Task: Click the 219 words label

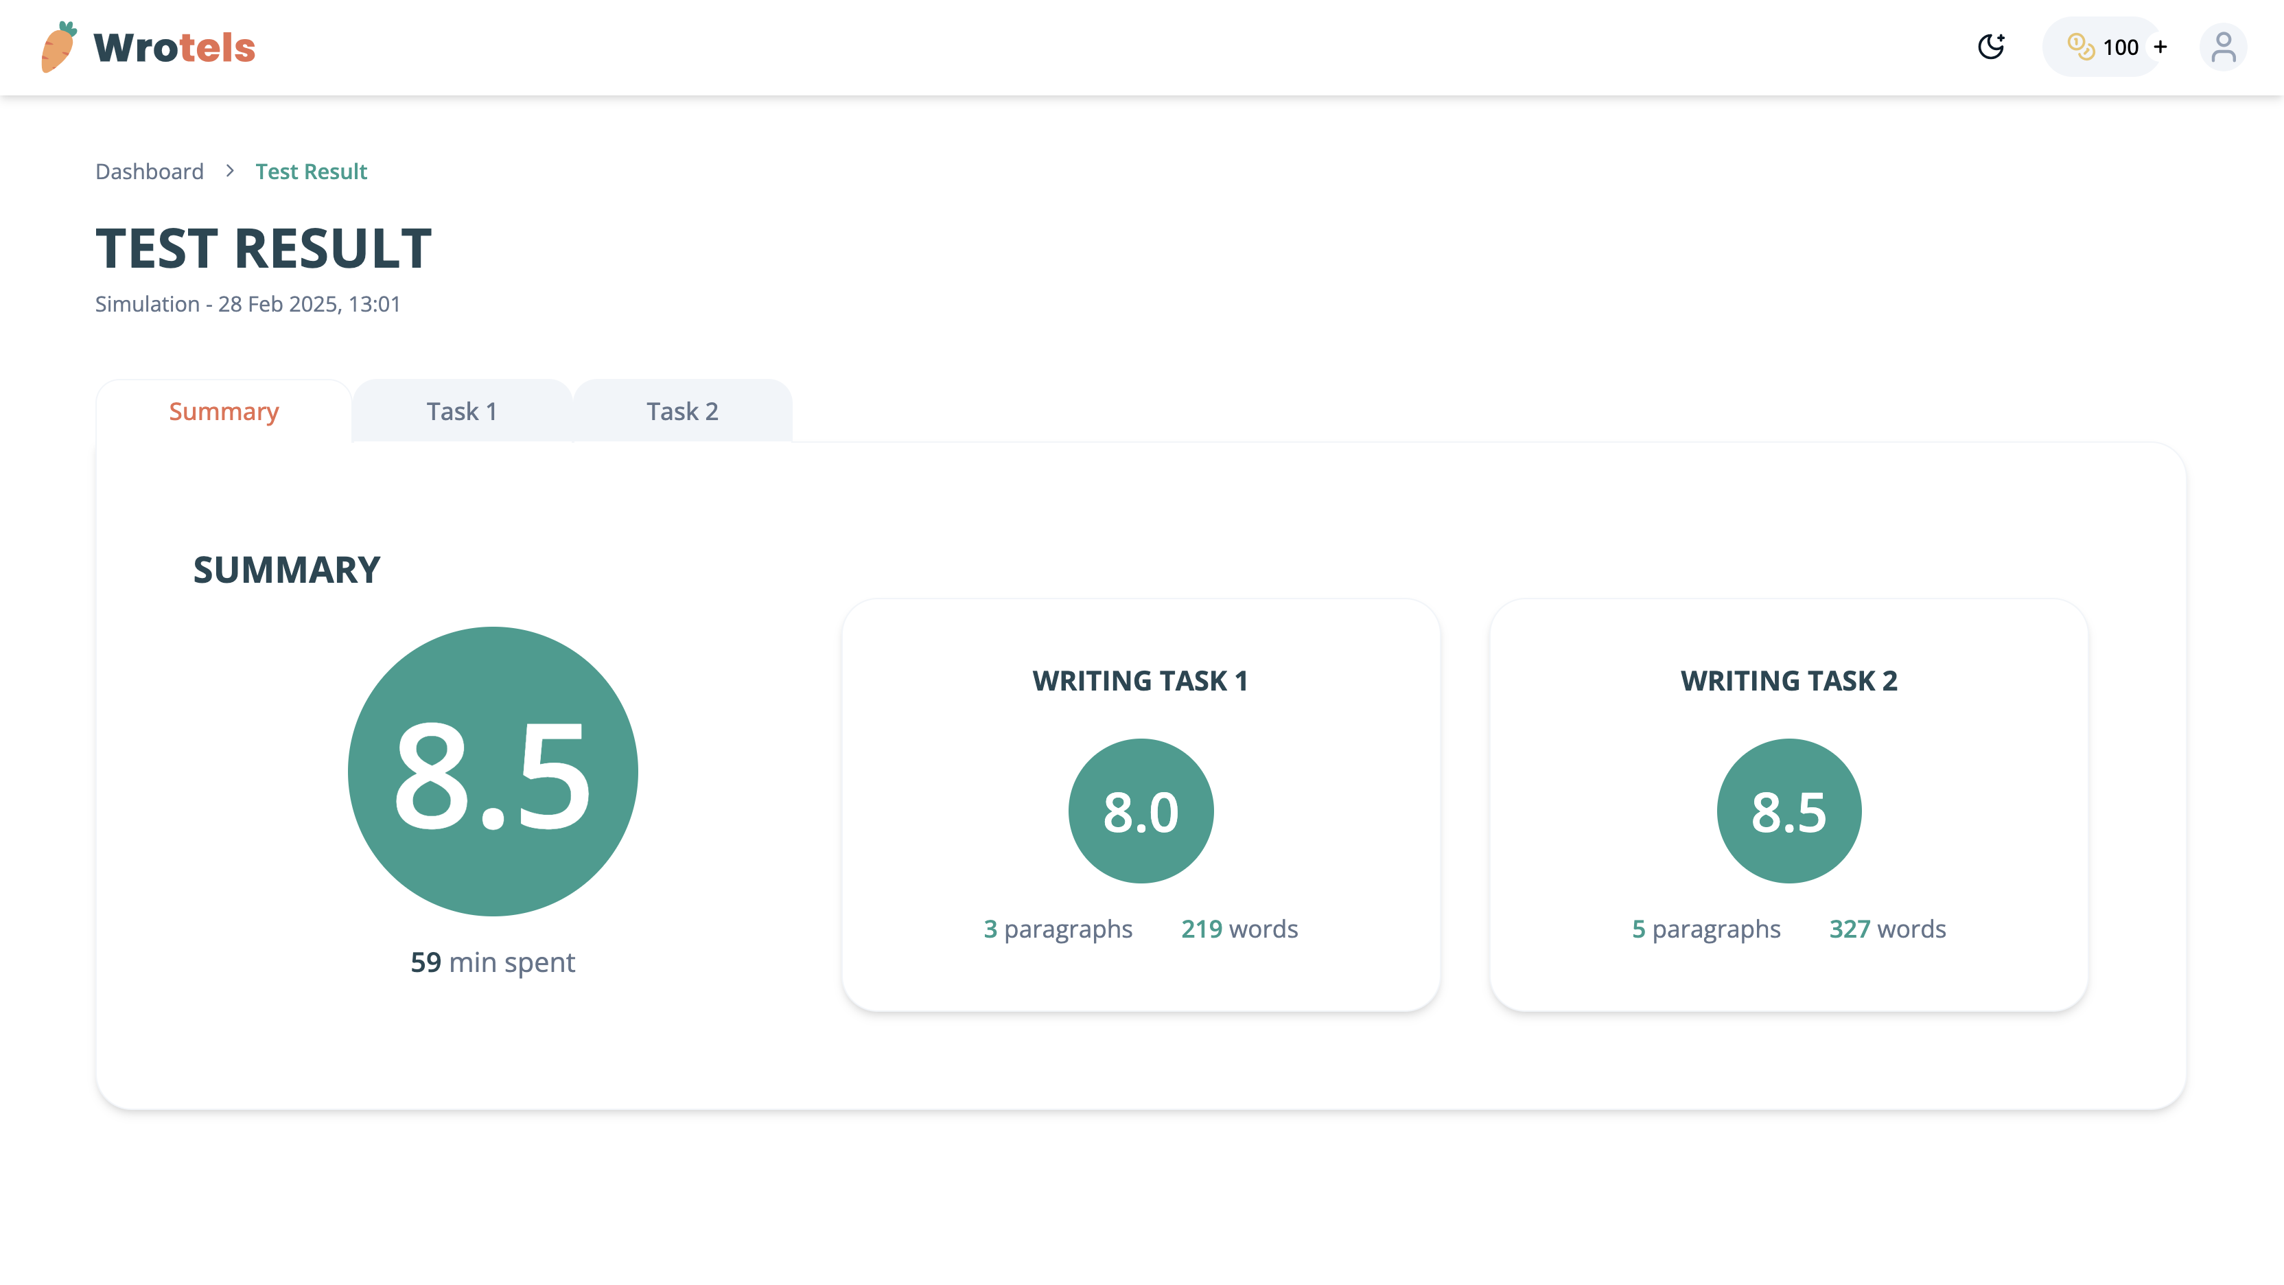Action: click(1239, 929)
